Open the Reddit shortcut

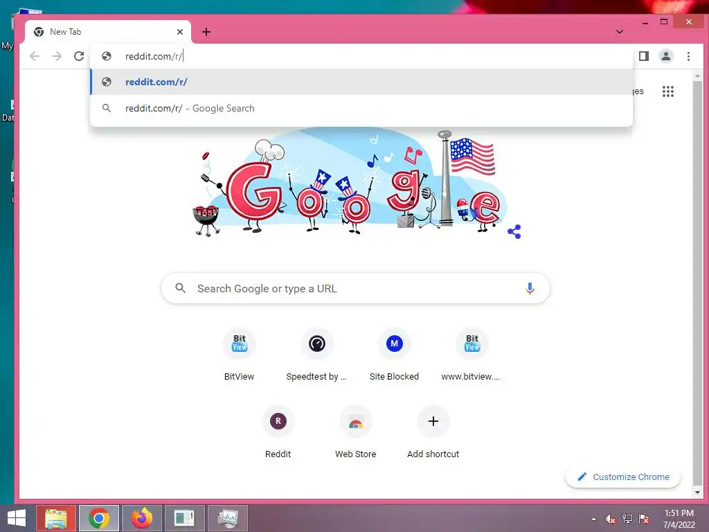click(x=278, y=433)
